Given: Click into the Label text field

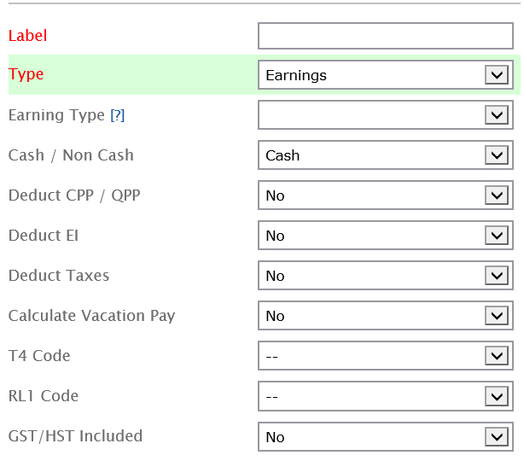Looking at the screenshot, I should (x=385, y=36).
